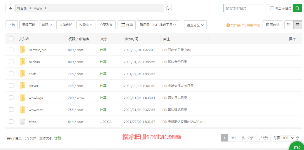This screenshot has height=150, width=304.
Task: Calculate size of the server folder
Action: [x=103, y=86]
